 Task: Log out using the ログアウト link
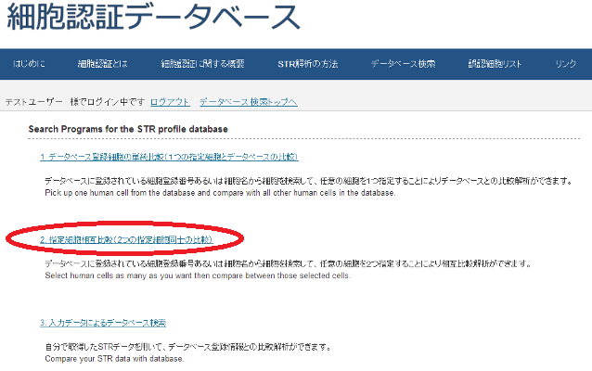point(170,101)
